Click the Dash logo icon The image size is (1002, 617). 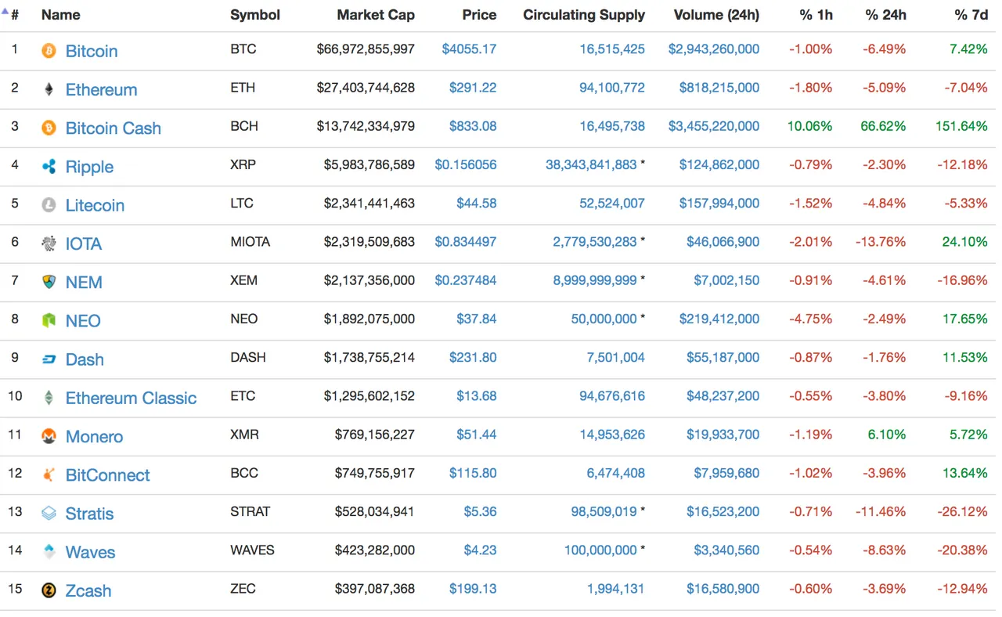[49, 359]
